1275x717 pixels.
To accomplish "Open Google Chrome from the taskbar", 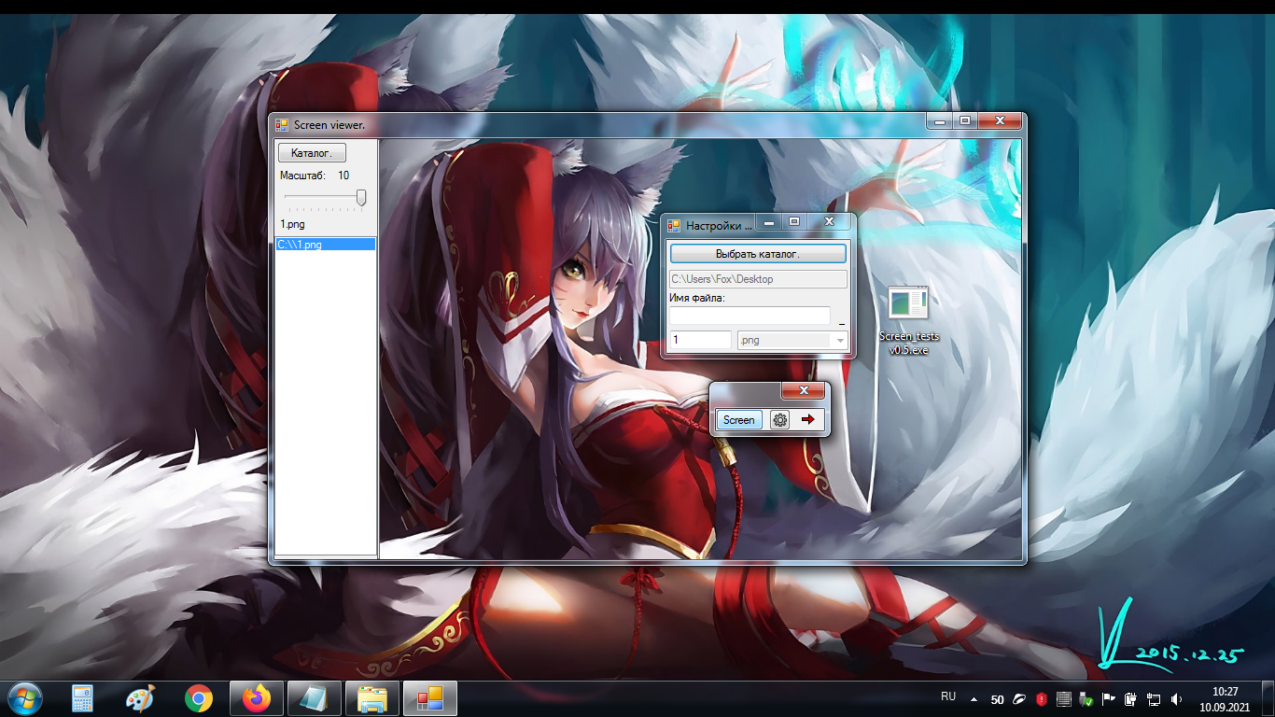I will [198, 698].
